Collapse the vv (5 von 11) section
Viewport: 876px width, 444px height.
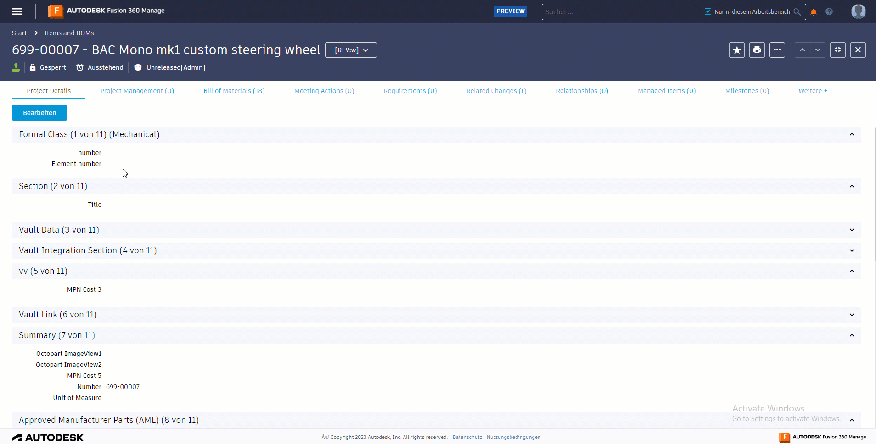[852, 271]
